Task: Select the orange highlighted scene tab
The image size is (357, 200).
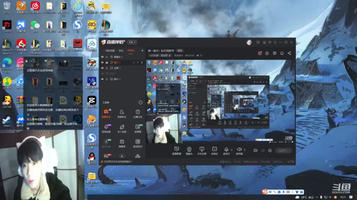Action: point(131,51)
